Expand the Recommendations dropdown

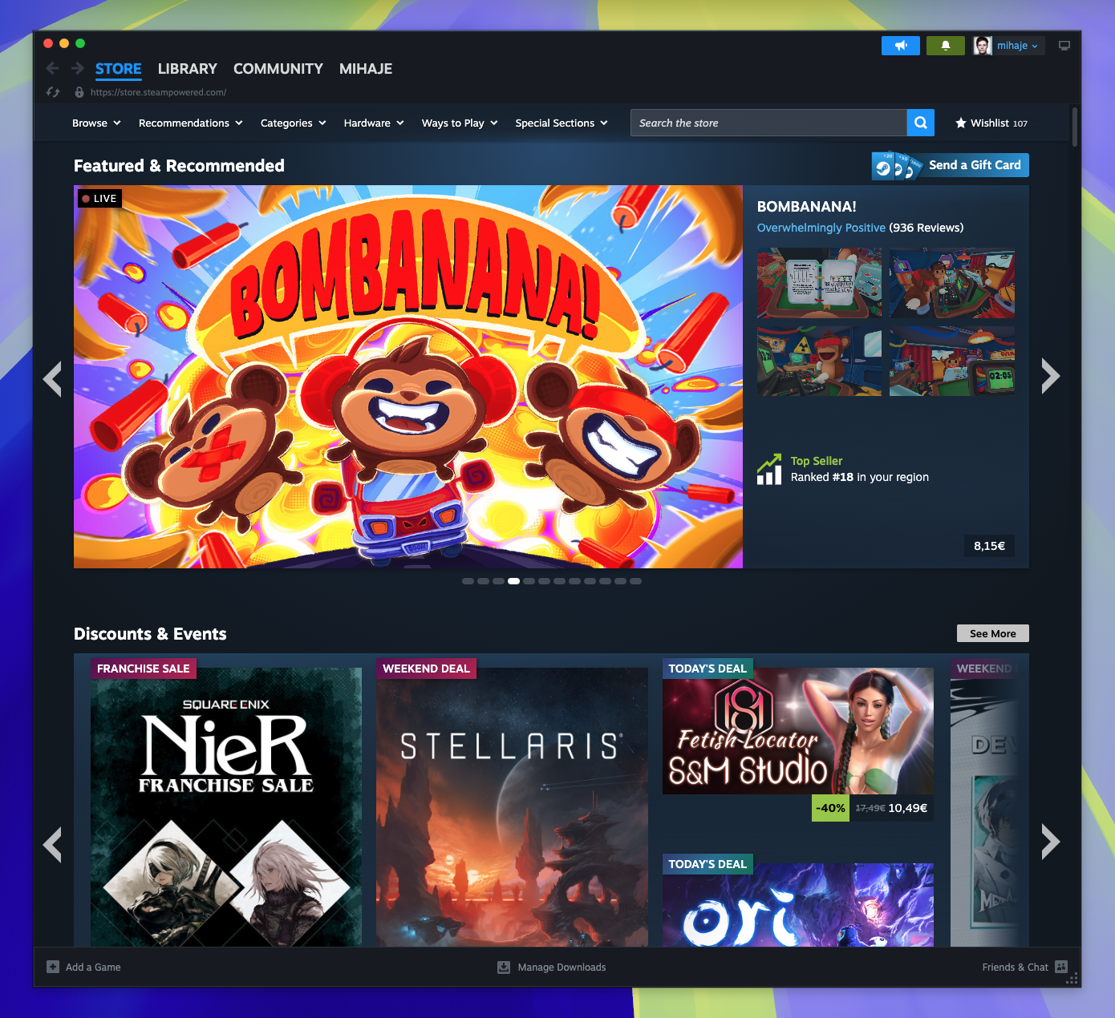[x=190, y=123]
